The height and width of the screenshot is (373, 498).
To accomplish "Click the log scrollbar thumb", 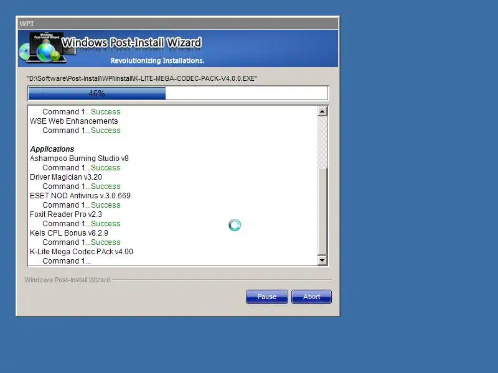I will tap(322, 211).
